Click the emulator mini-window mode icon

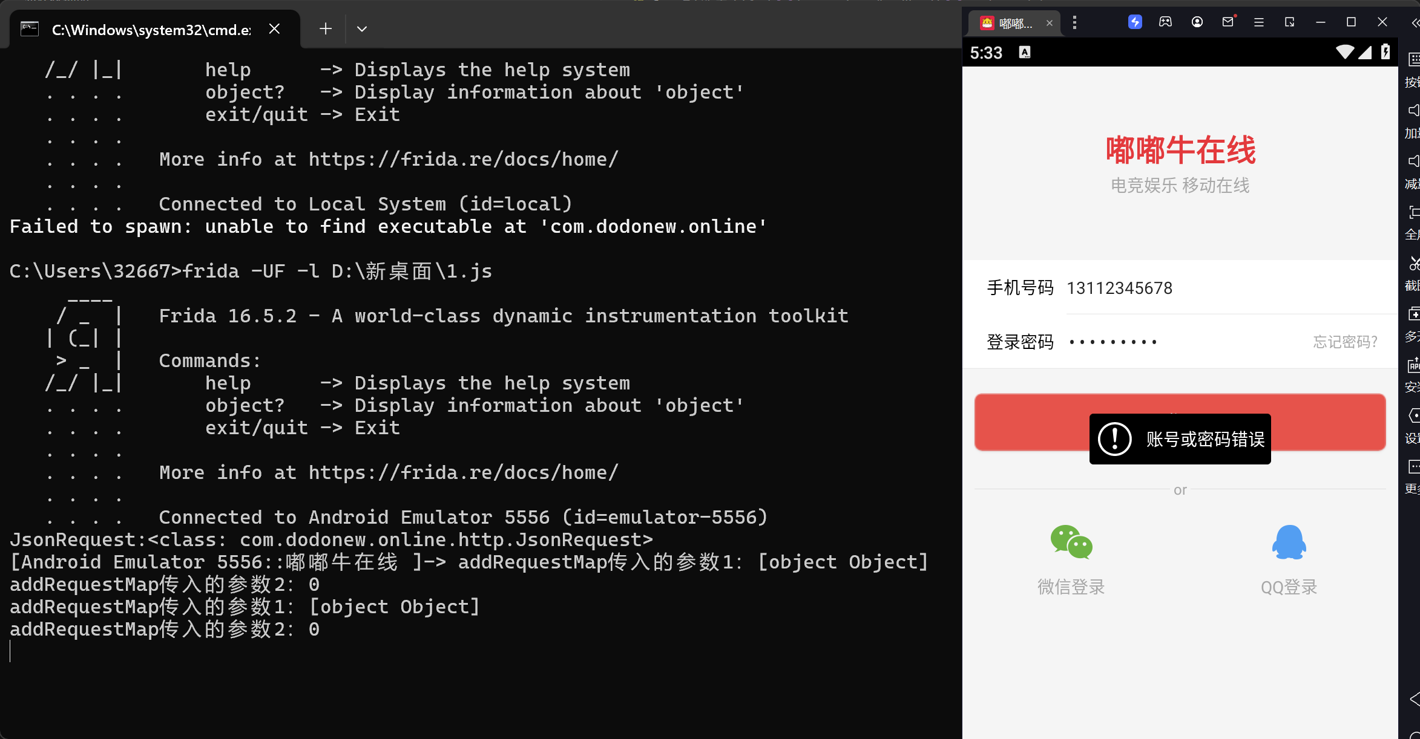[1290, 22]
